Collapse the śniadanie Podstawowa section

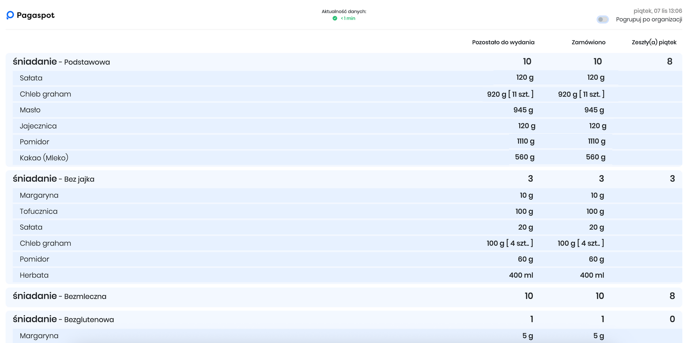(x=61, y=62)
